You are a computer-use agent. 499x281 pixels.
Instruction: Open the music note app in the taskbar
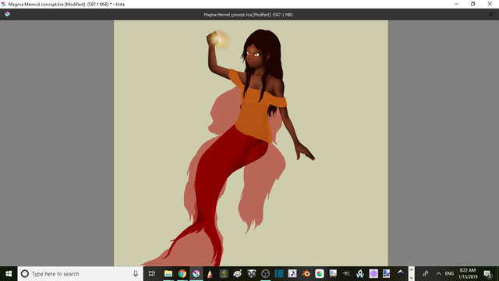coord(292,274)
